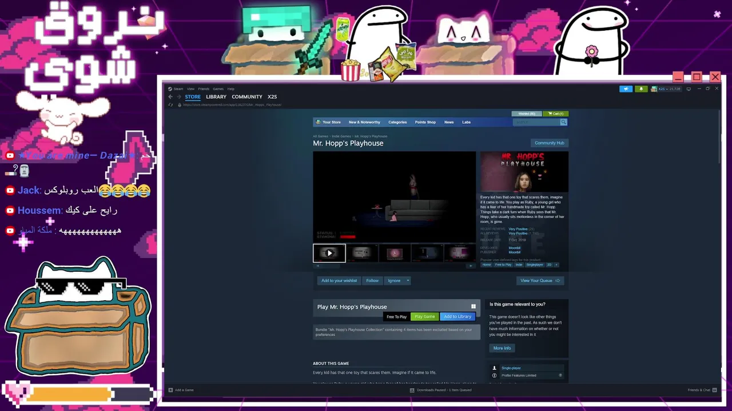Expand the Categories dropdown

click(397, 122)
